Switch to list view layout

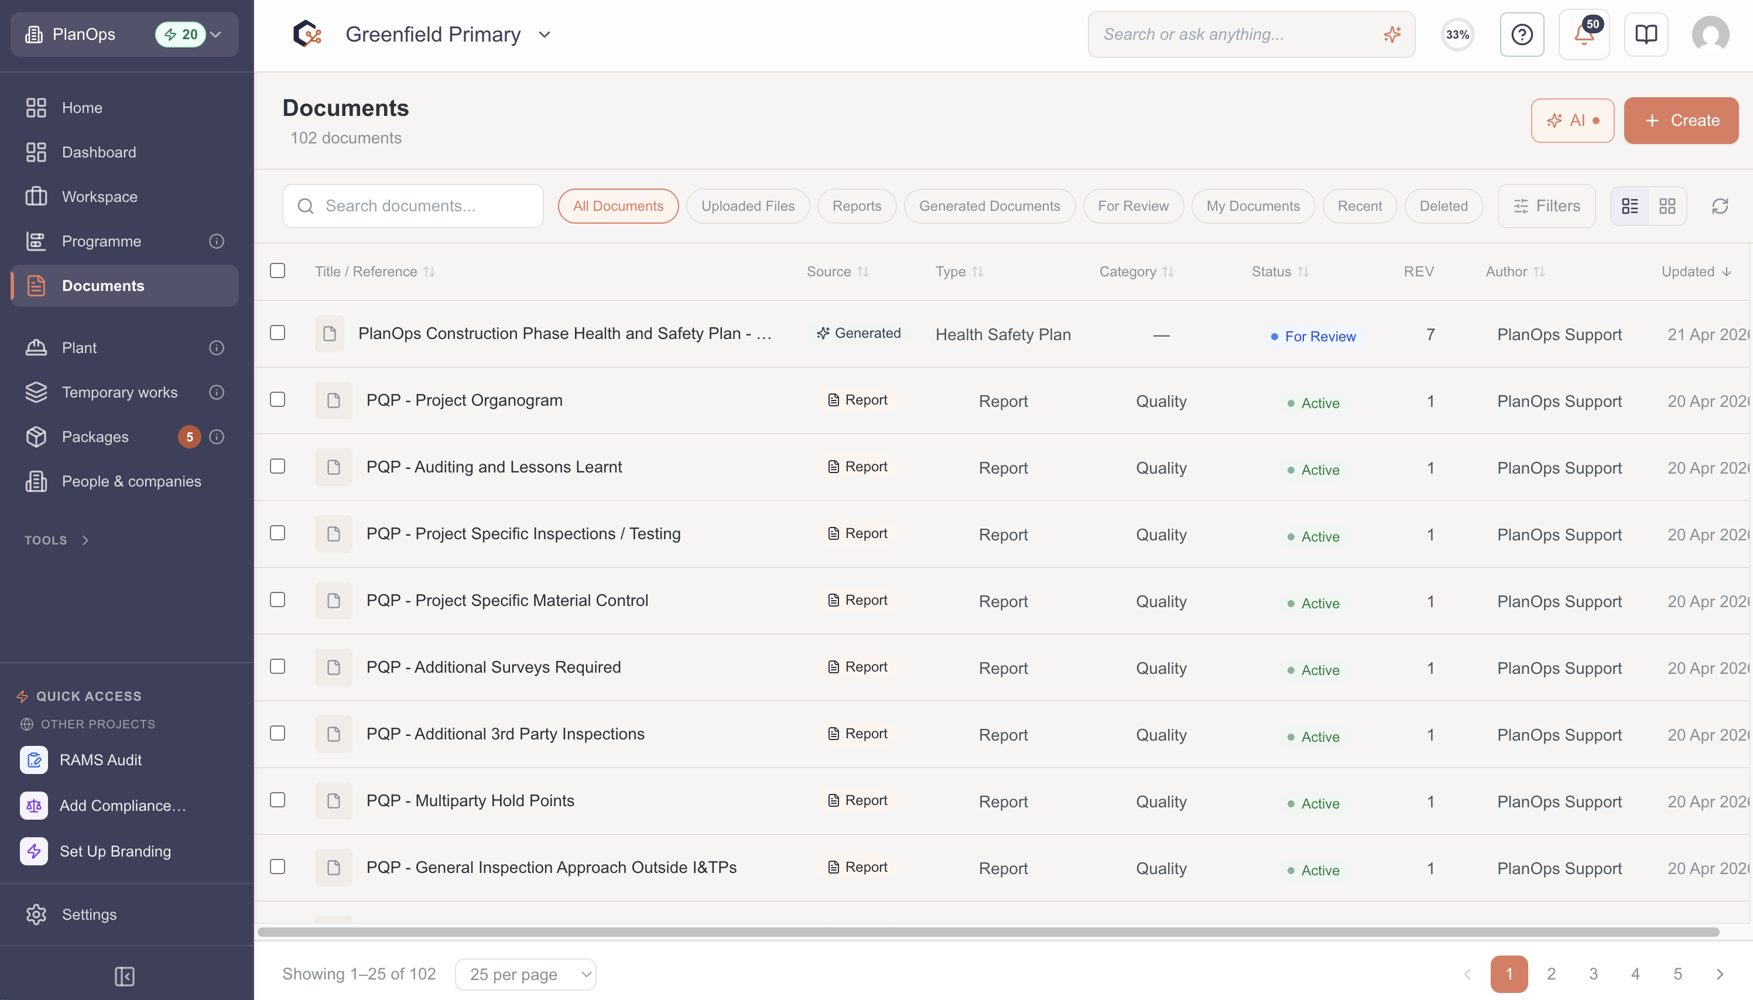coord(1629,206)
